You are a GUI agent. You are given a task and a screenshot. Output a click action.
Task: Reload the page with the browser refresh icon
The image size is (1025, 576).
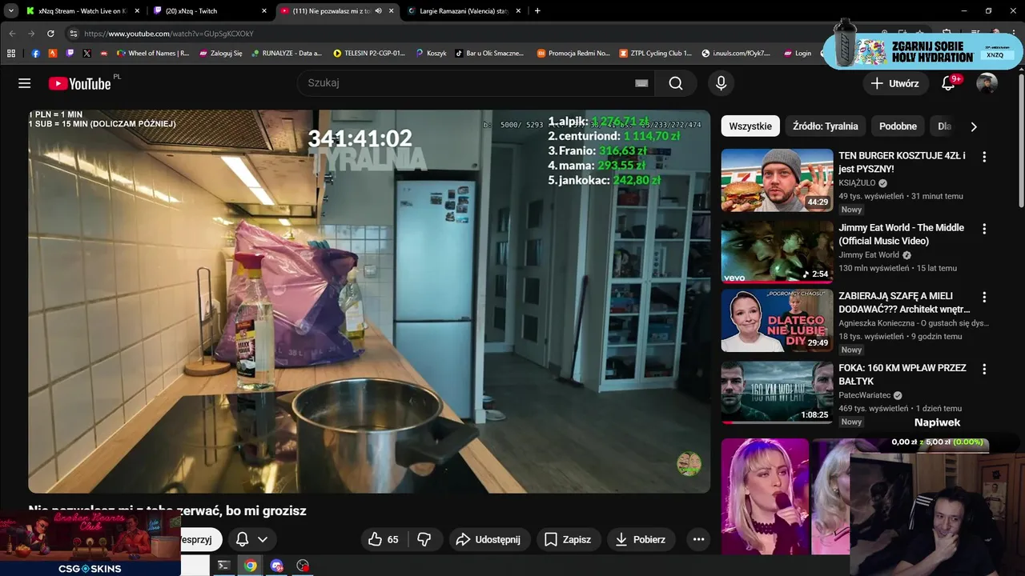point(50,34)
